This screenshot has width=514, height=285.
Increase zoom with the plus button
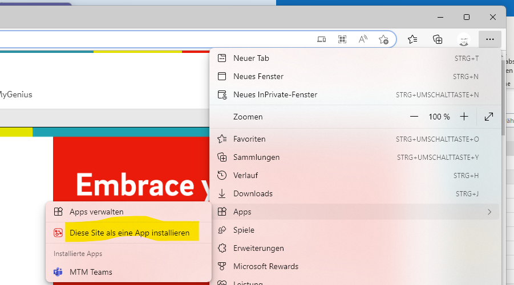[464, 117]
